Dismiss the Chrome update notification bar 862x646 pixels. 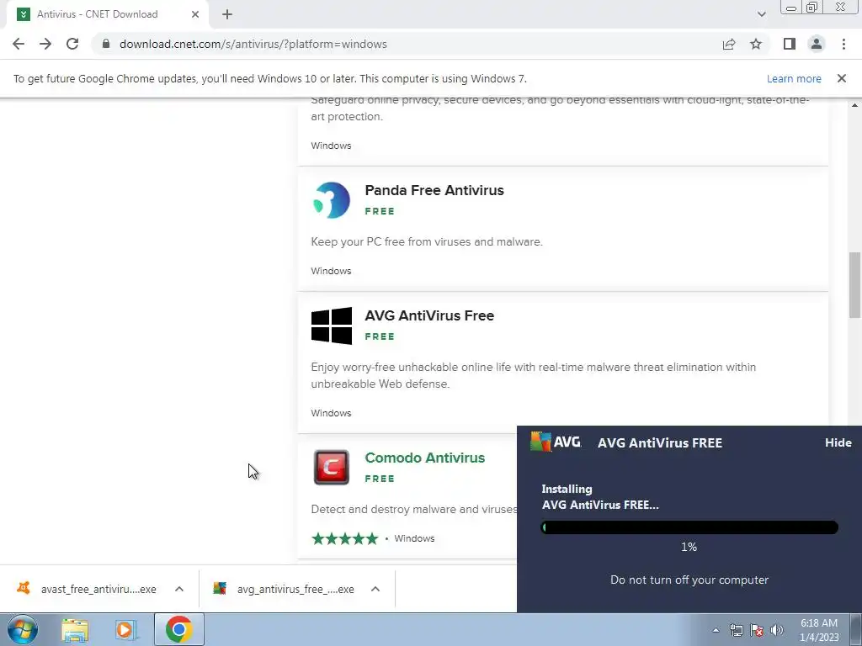842,78
